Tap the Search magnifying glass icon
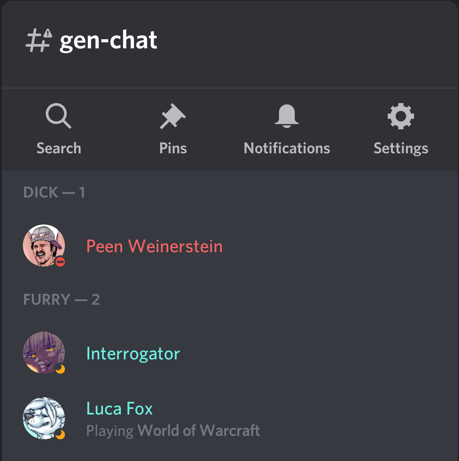Image resolution: width=459 pixels, height=461 pixels. point(58,116)
